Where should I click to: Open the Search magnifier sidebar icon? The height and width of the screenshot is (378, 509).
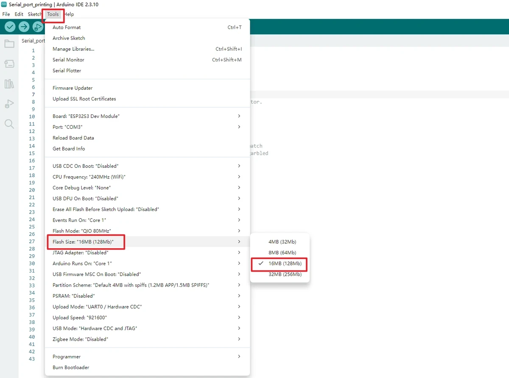9,124
